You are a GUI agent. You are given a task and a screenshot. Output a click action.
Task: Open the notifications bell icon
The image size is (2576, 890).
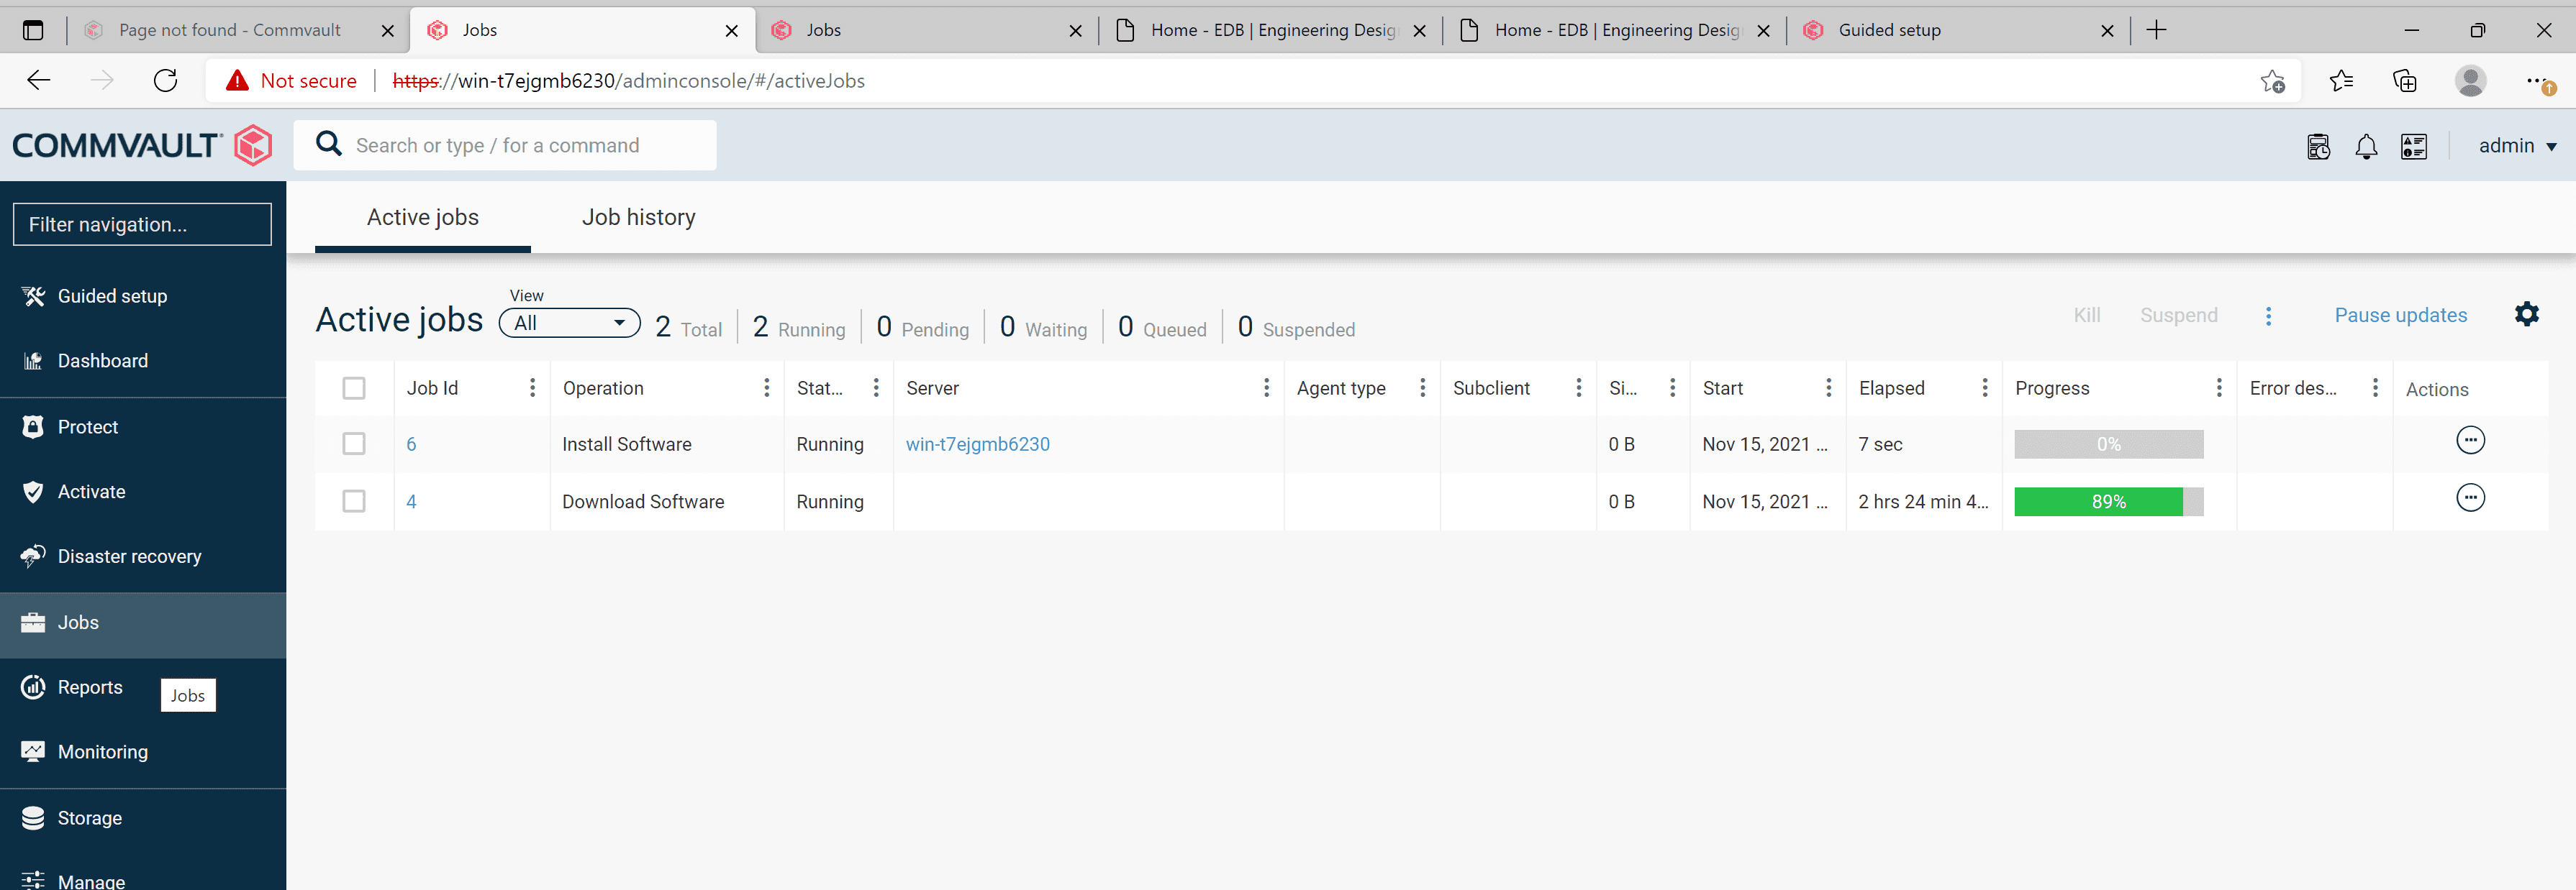pos(2366,146)
